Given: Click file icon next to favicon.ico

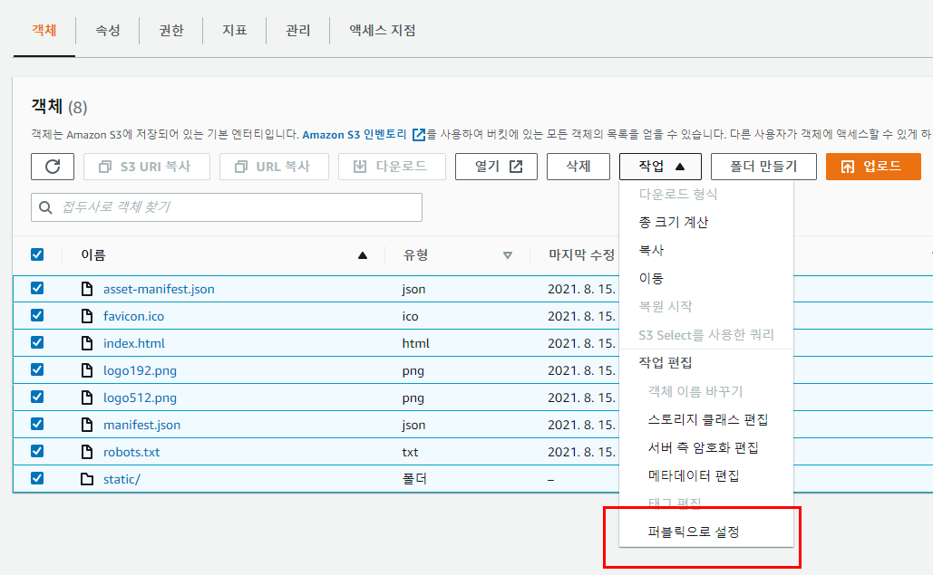Looking at the screenshot, I should coord(87,316).
